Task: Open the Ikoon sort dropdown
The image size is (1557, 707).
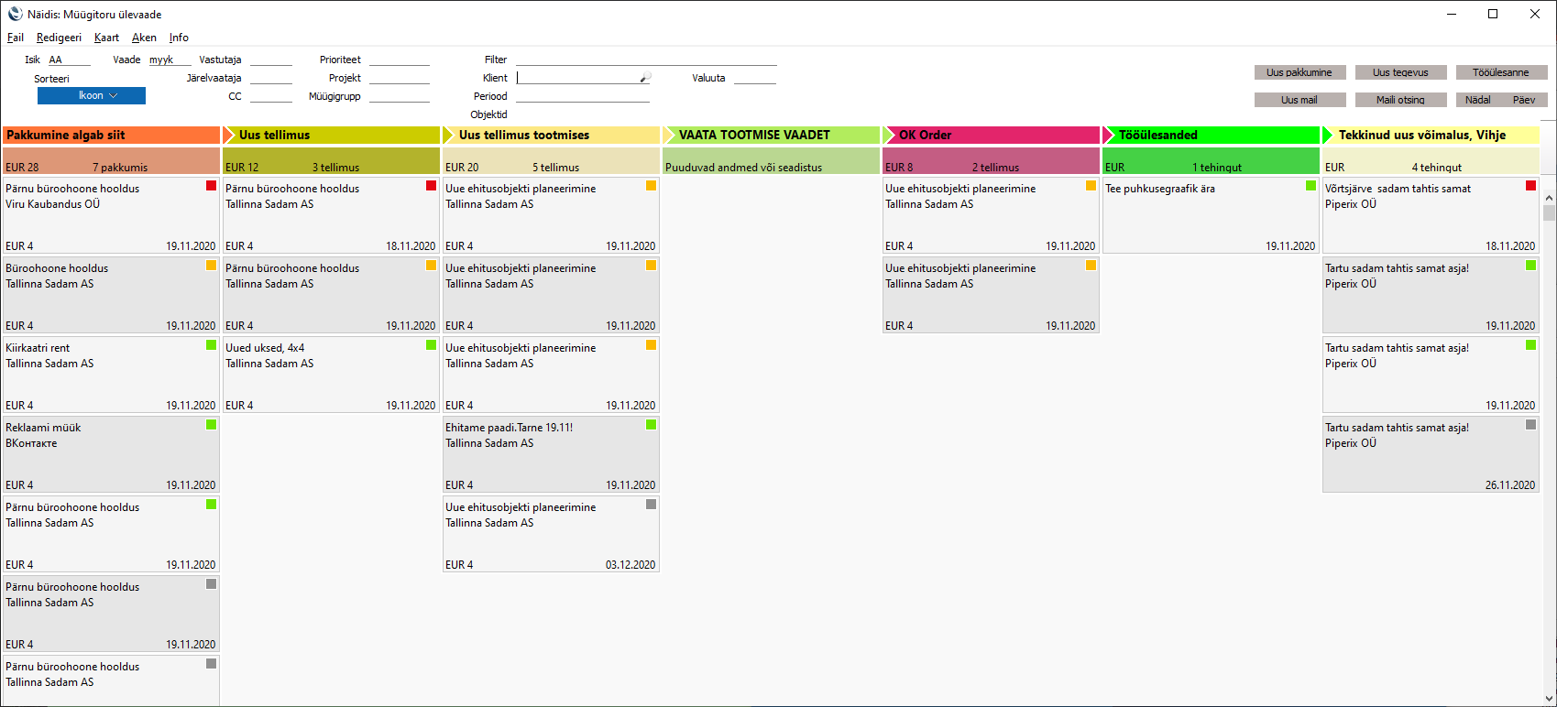Action: pyautogui.click(x=92, y=95)
